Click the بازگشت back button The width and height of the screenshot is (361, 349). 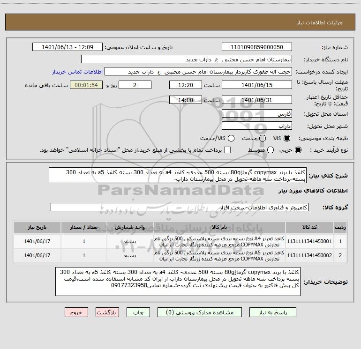tap(107, 312)
